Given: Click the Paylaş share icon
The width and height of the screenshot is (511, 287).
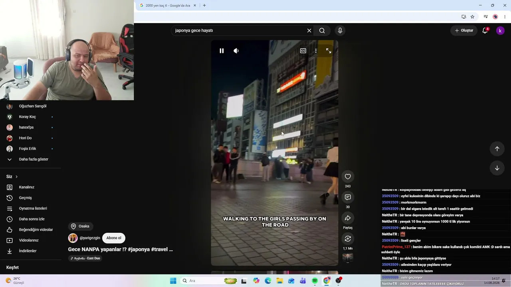Looking at the screenshot, I should (348, 218).
